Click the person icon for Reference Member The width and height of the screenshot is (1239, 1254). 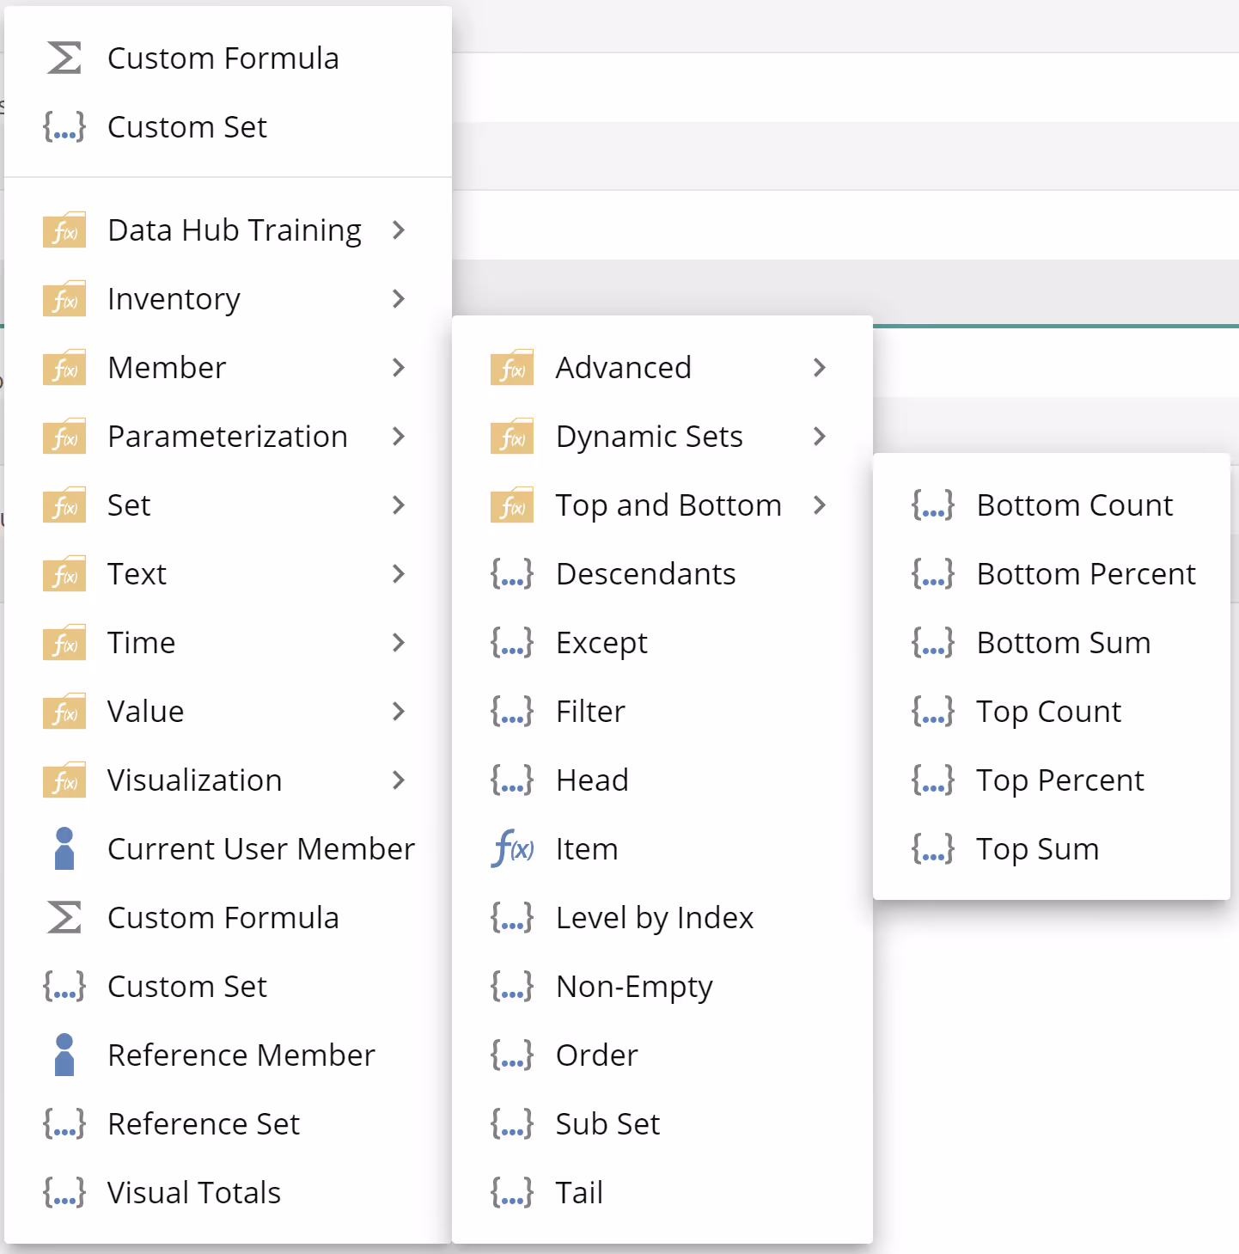pos(64,1055)
